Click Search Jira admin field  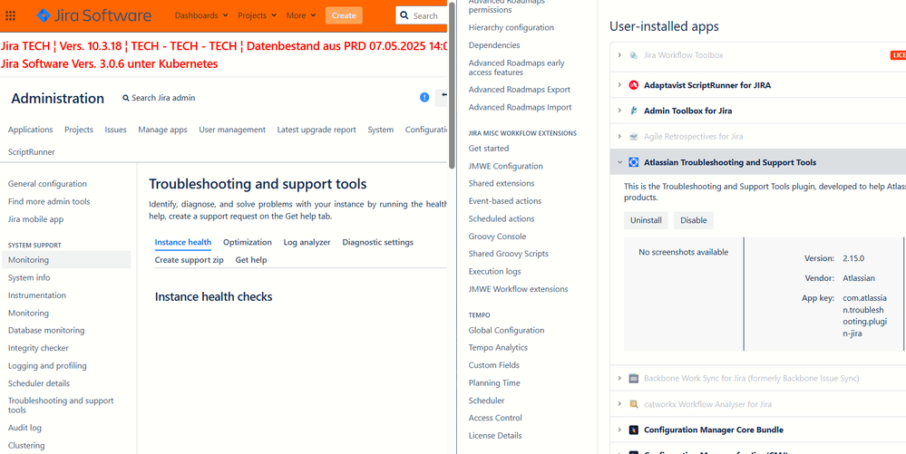click(159, 98)
